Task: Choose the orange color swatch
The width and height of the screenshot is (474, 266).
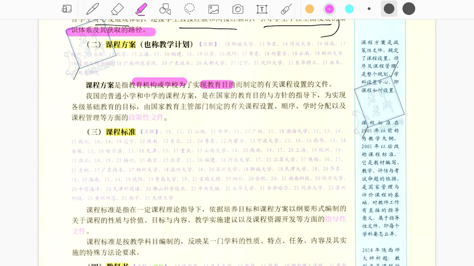Action: [x=309, y=9]
